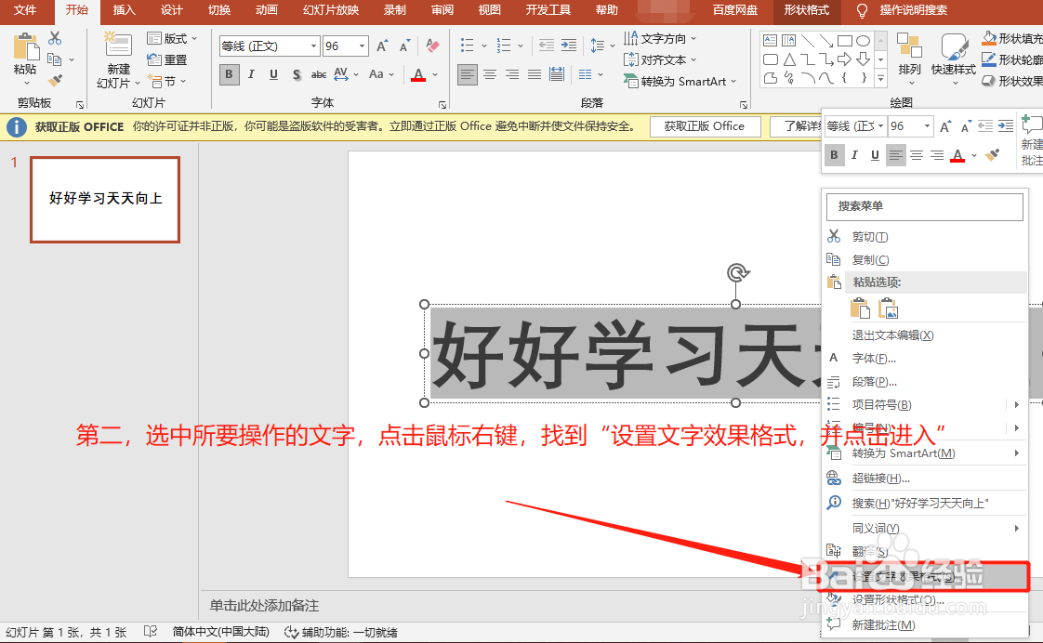This screenshot has height=643, width=1043.
Task: Click New Comment in the mini toolbar
Action: 1032,140
